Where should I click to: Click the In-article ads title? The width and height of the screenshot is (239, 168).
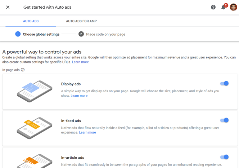click(x=73, y=158)
